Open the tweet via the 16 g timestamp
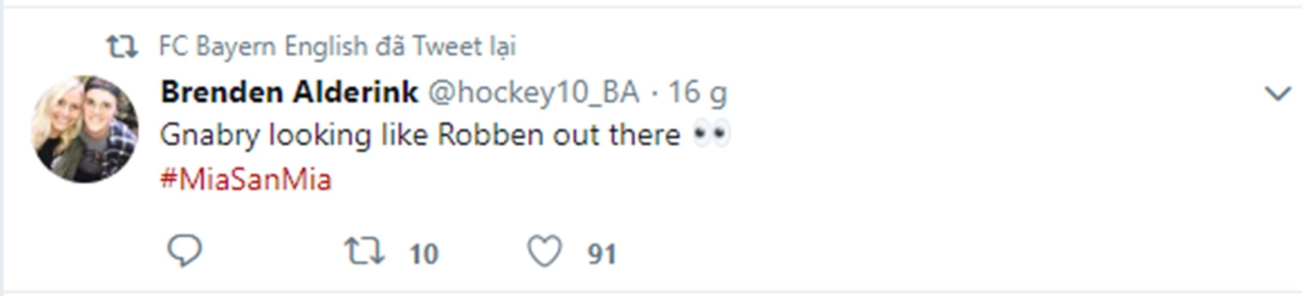The height and width of the screenshot is (296, 1302). [697, 93]
